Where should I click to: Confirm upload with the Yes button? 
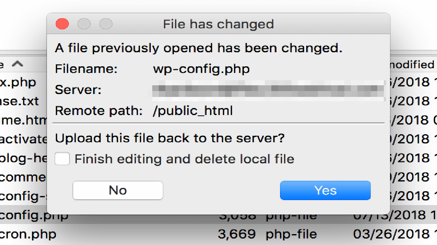point(325,191)
